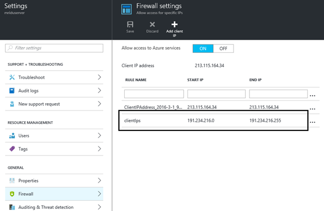Click the empty START IP input field

point(216,94)
